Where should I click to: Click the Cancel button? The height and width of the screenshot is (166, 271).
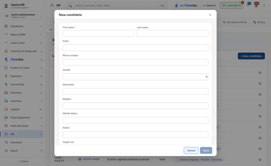point(191,150)
